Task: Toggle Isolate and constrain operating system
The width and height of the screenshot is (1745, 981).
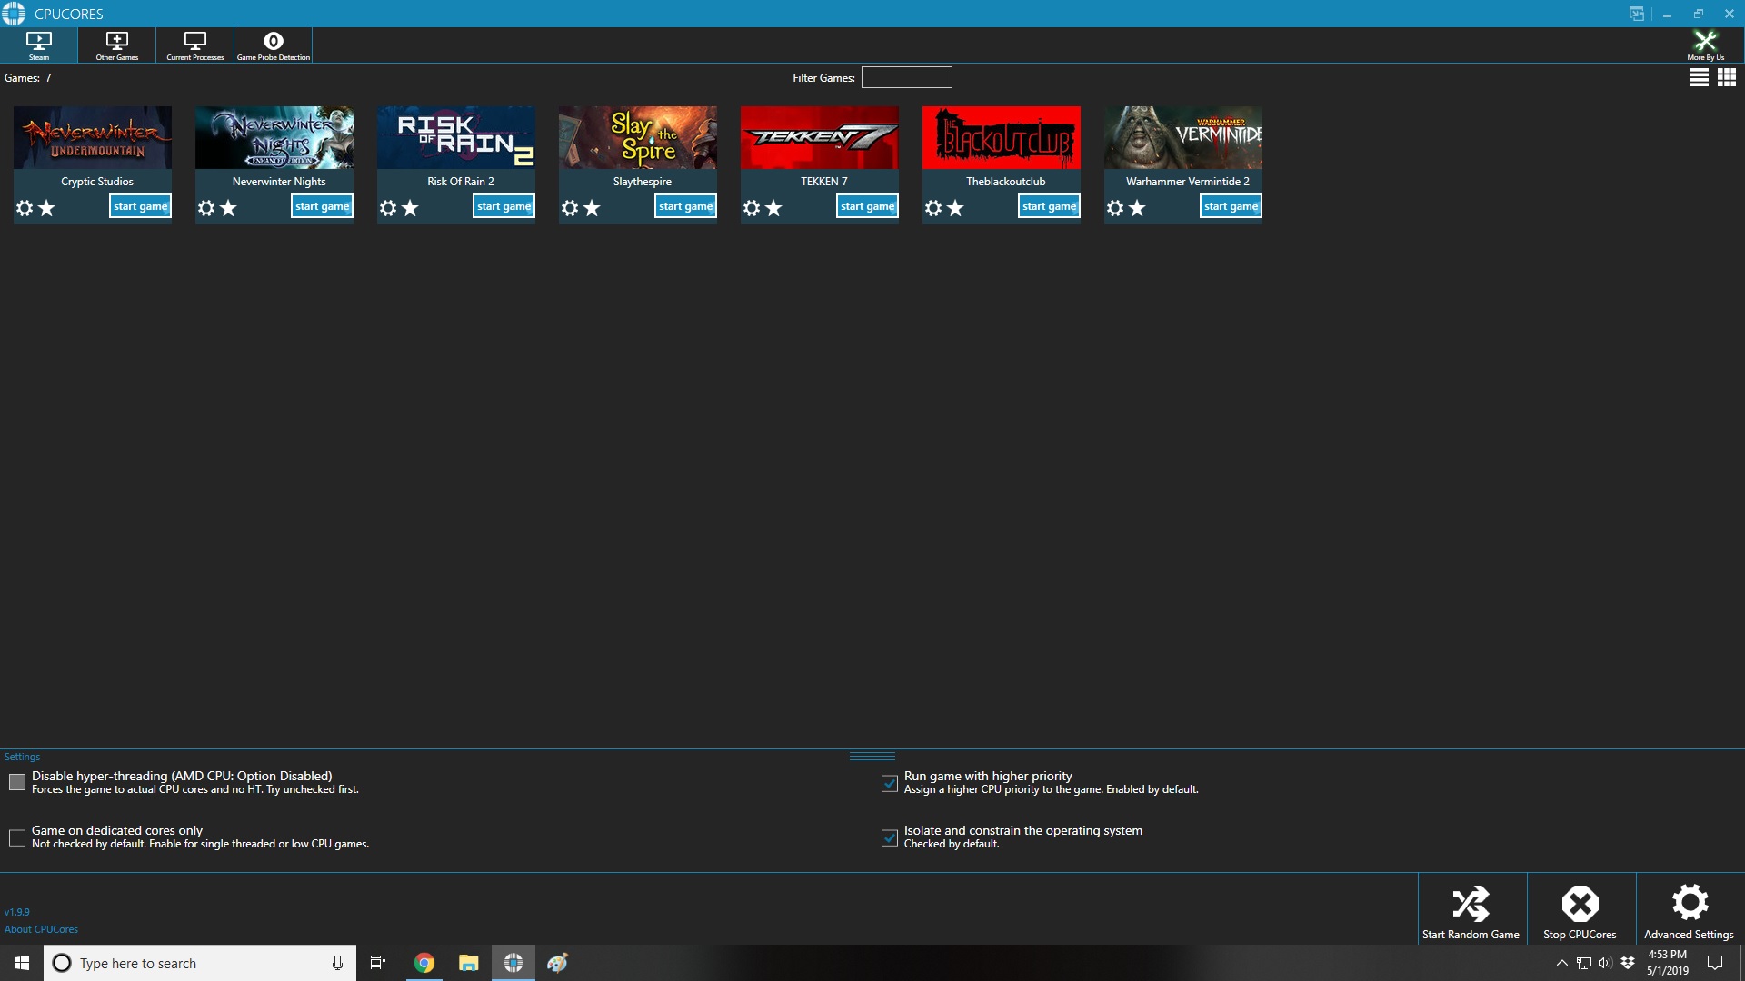Action: coord(890,837)
